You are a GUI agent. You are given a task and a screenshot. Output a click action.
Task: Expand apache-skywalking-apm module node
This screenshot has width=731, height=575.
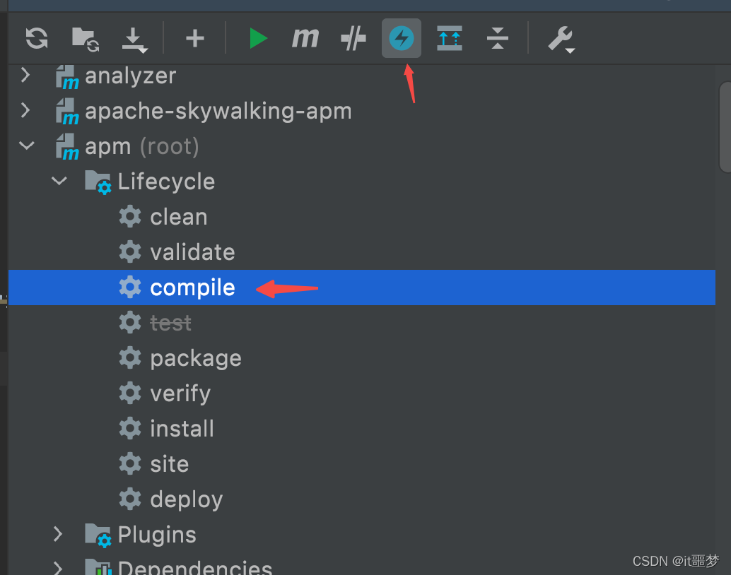pos(25,110)
